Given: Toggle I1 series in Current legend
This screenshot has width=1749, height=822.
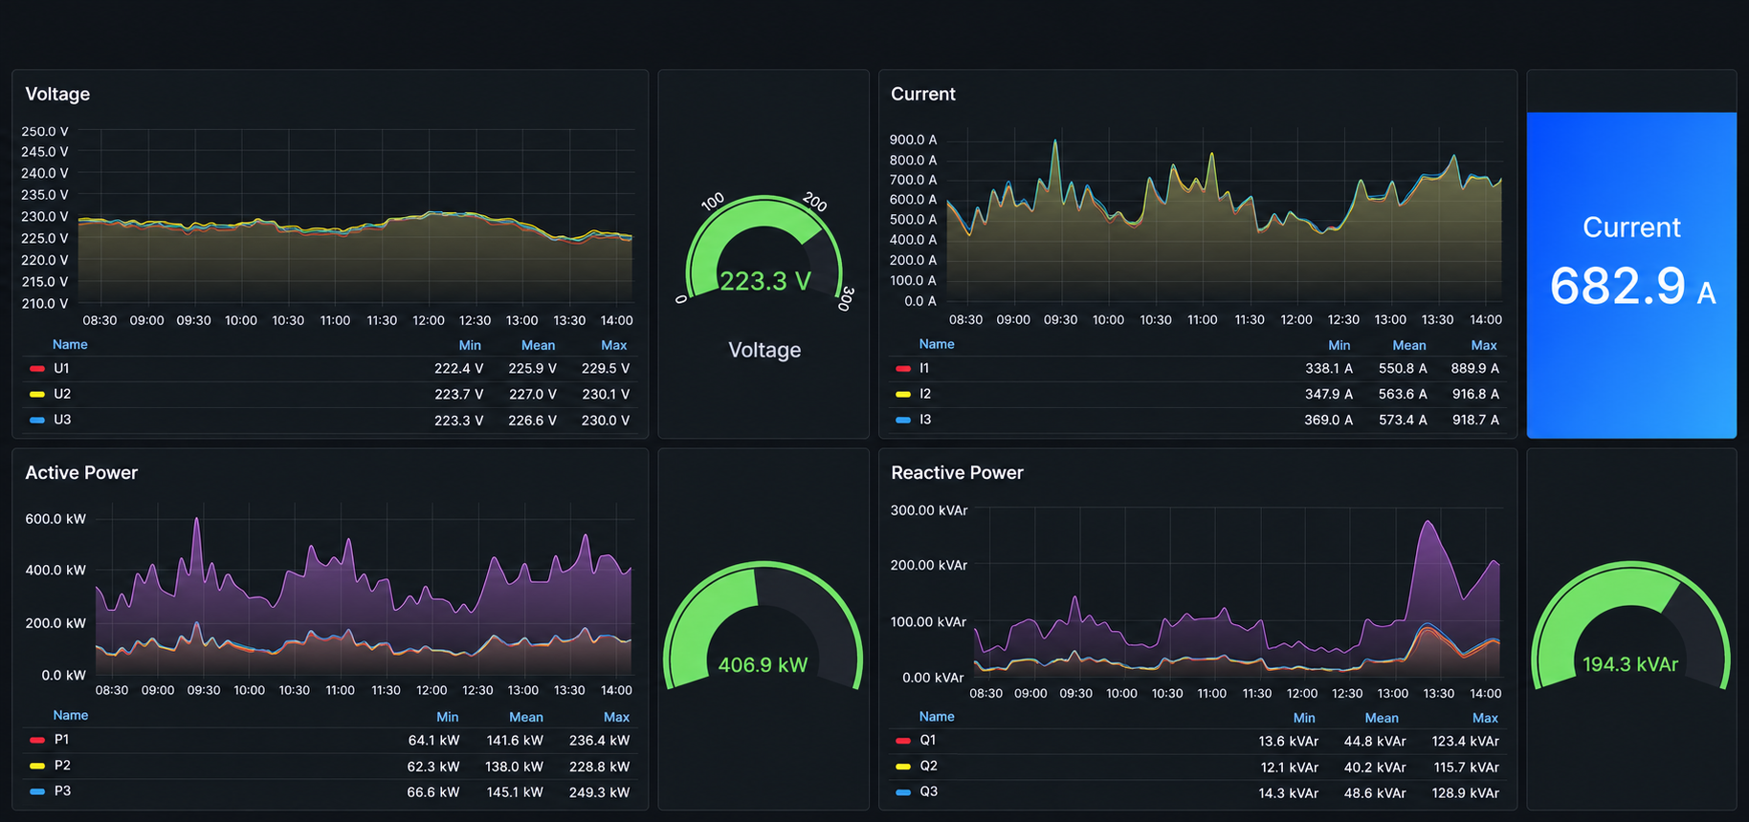Looking at the screenshot, I should tap(924, 368).
